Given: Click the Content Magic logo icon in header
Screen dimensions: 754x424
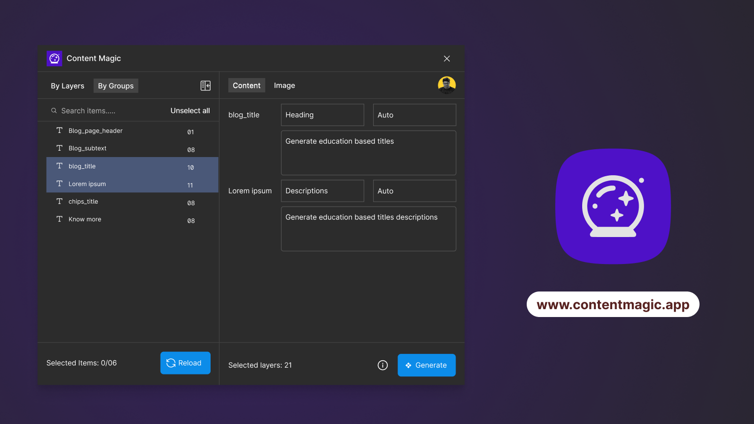Looking at the screenshot, I should click(x=54, y=58).
